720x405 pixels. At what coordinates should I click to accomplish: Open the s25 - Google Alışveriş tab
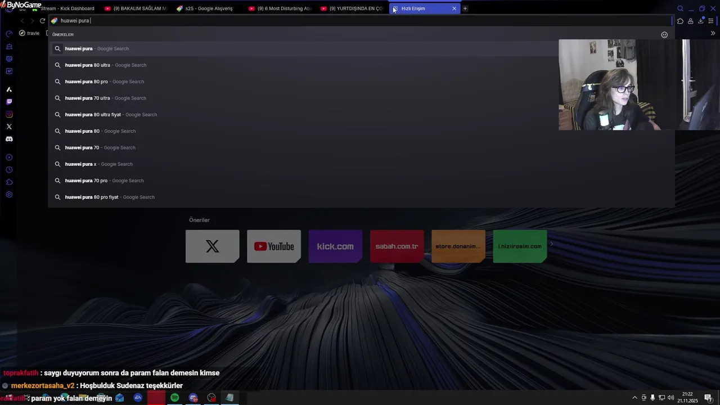(x=208, y=8)
